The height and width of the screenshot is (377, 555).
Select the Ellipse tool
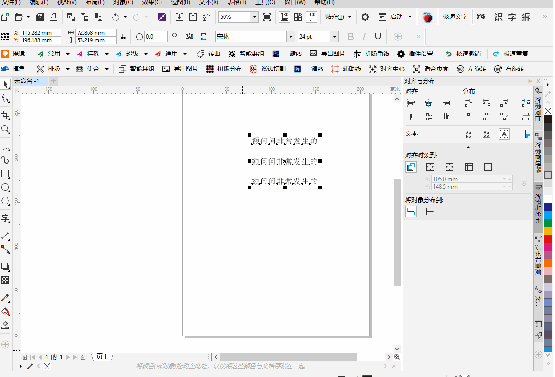[5, 187]
